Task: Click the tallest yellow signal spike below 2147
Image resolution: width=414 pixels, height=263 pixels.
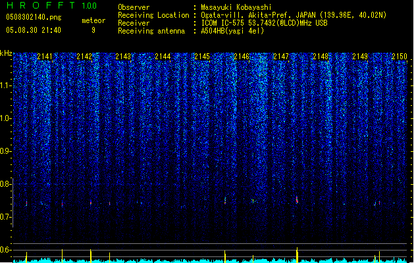Action: coord(297,255)
